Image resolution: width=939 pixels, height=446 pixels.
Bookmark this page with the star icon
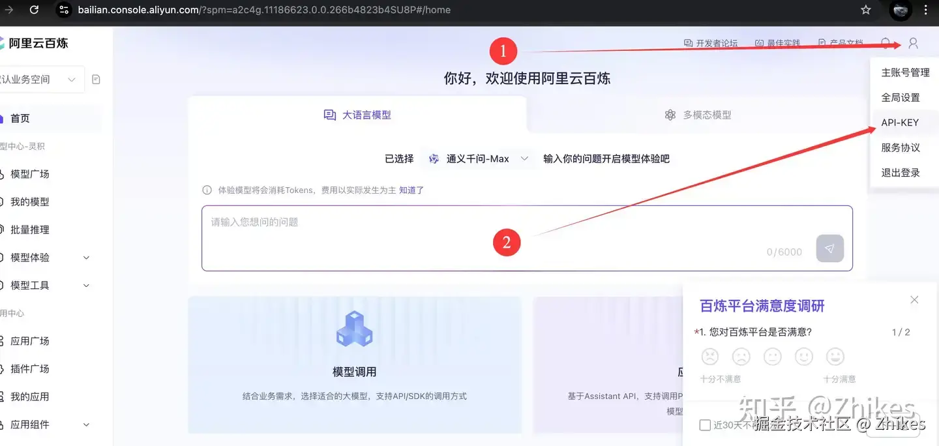865,10
